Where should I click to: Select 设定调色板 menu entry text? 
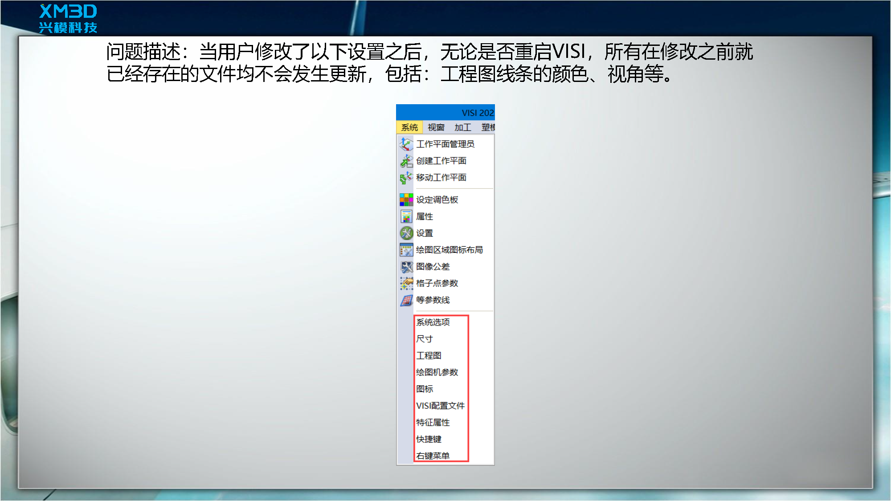coord(437,200)
